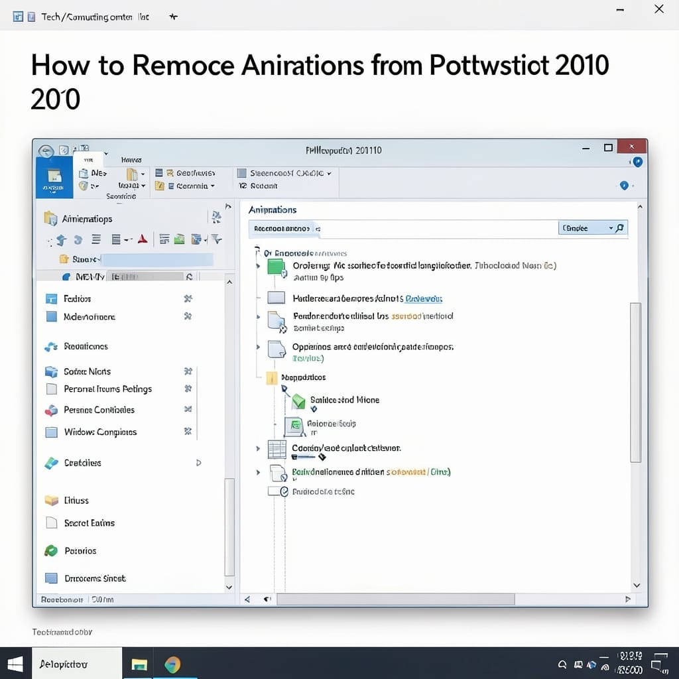Expand the Opperinos tree row
This screenshot has width=679, height=679.
pyautogui.click(x=258, y=347)
